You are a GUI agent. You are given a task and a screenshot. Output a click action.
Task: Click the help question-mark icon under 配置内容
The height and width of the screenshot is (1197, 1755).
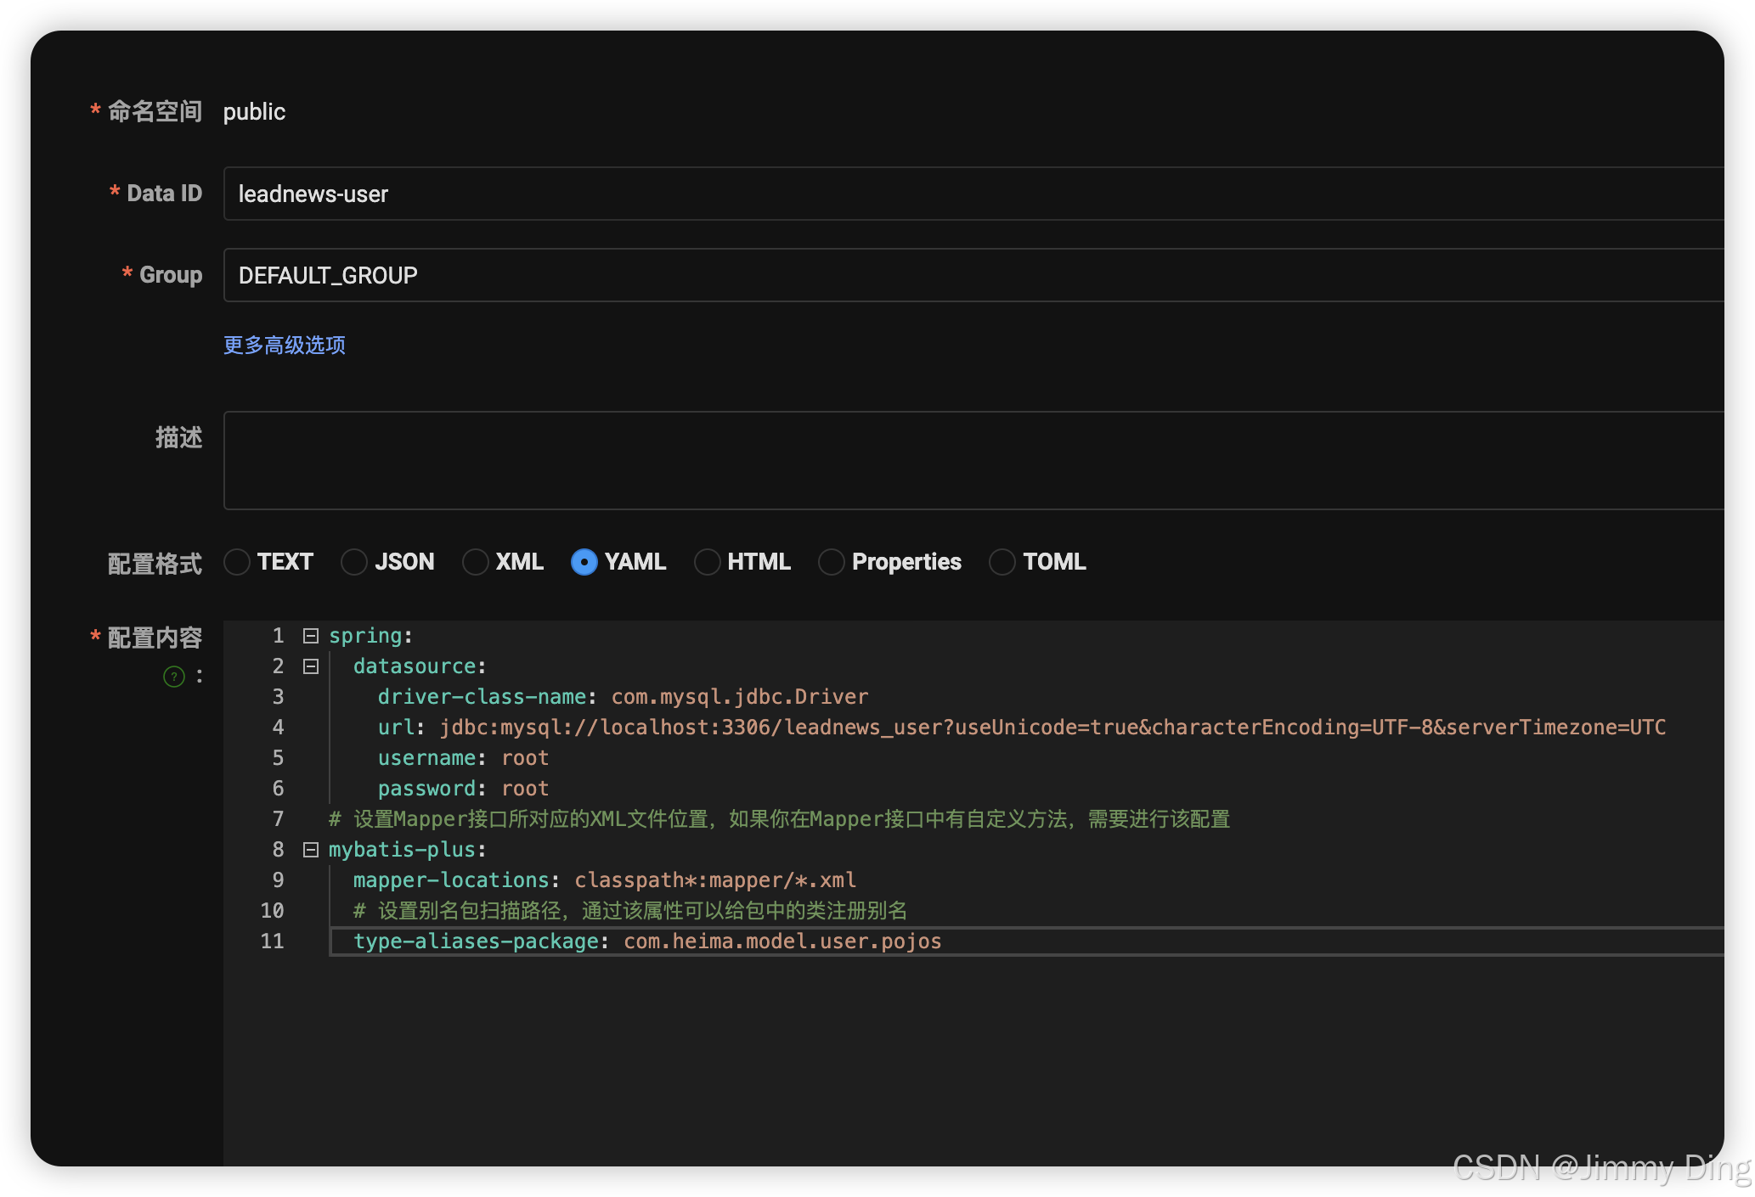point(174,677)
